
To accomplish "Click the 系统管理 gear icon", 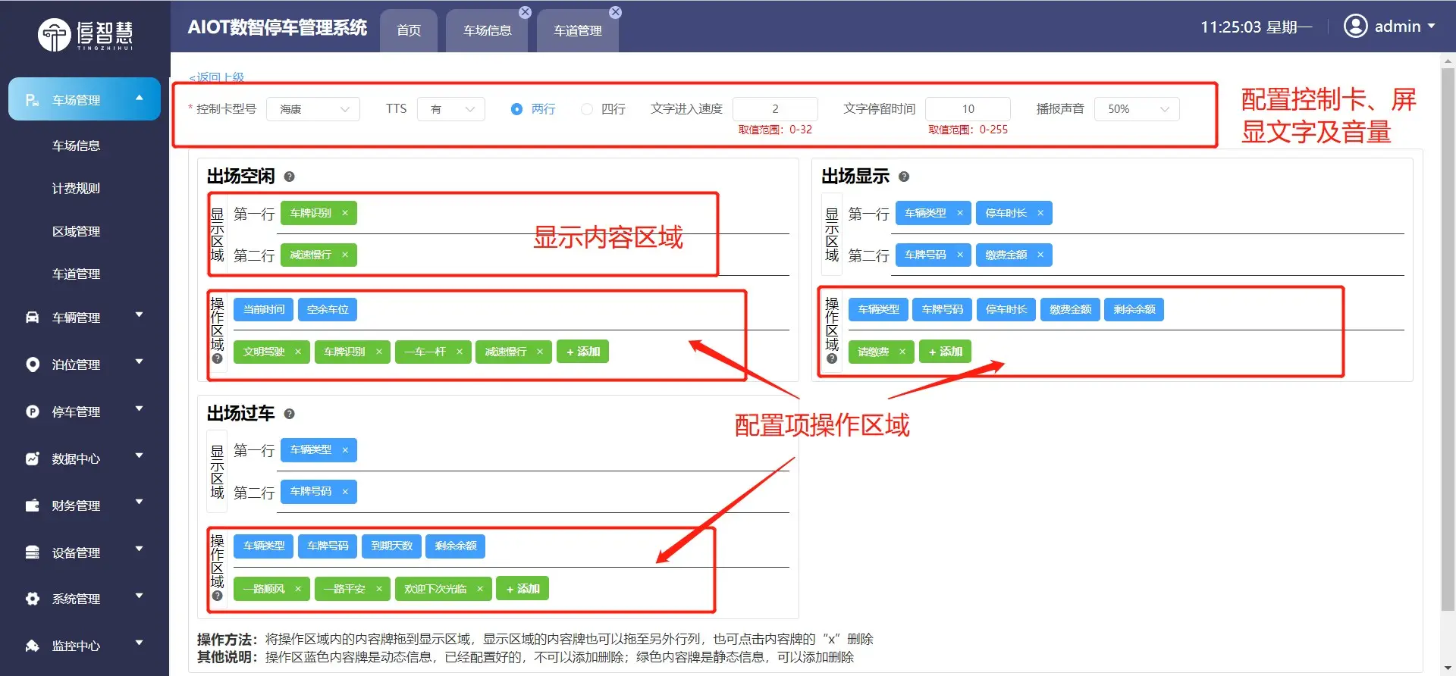I will 33,599.
